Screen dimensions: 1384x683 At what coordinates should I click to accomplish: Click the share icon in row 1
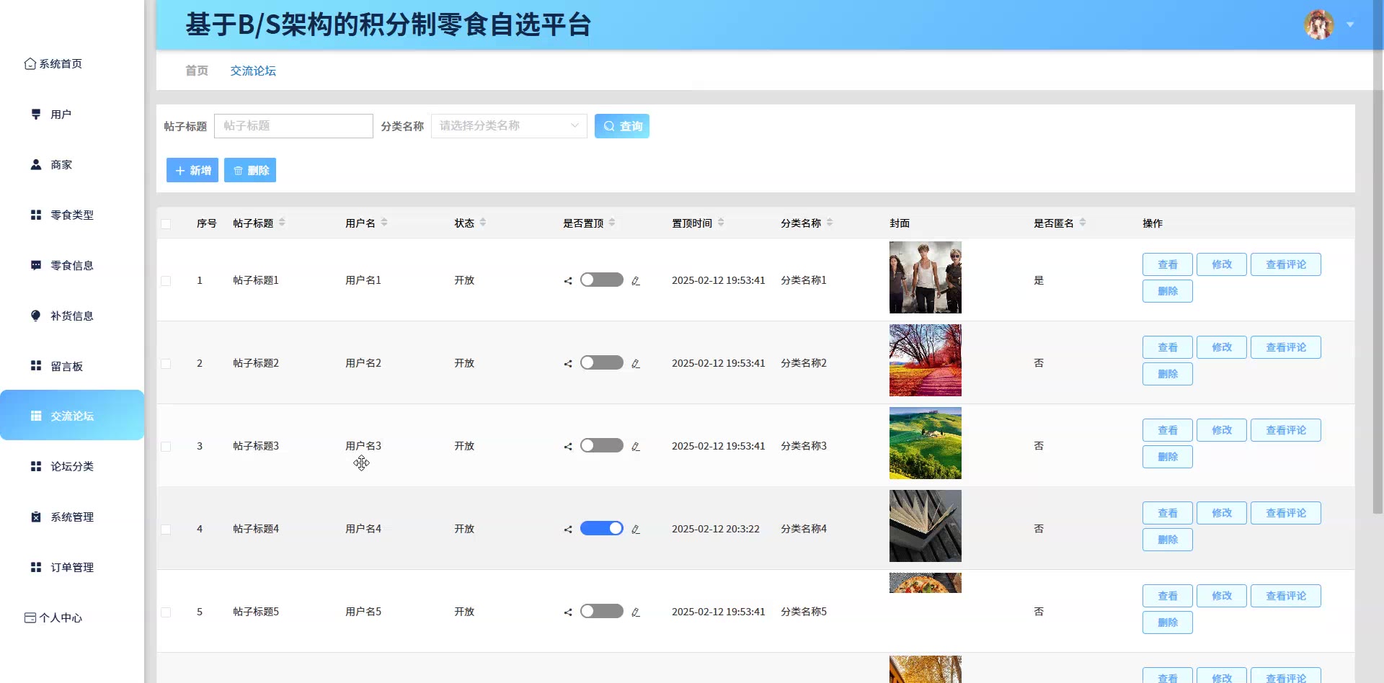568,281
